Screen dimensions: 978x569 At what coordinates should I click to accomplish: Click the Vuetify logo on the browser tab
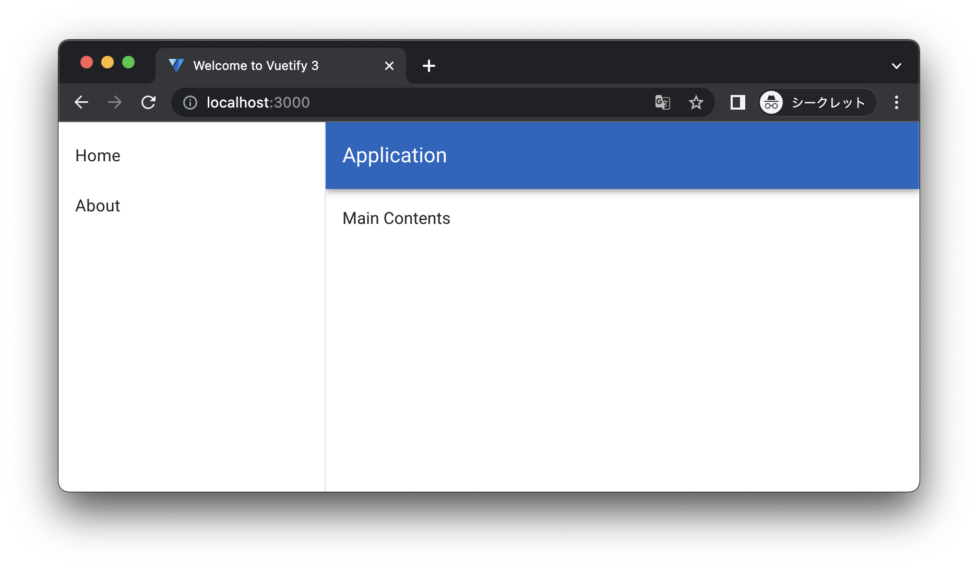point(176,65)
